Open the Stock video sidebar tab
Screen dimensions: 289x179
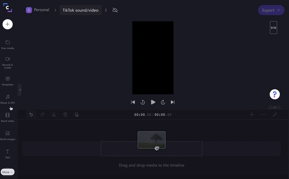point(8,118)
